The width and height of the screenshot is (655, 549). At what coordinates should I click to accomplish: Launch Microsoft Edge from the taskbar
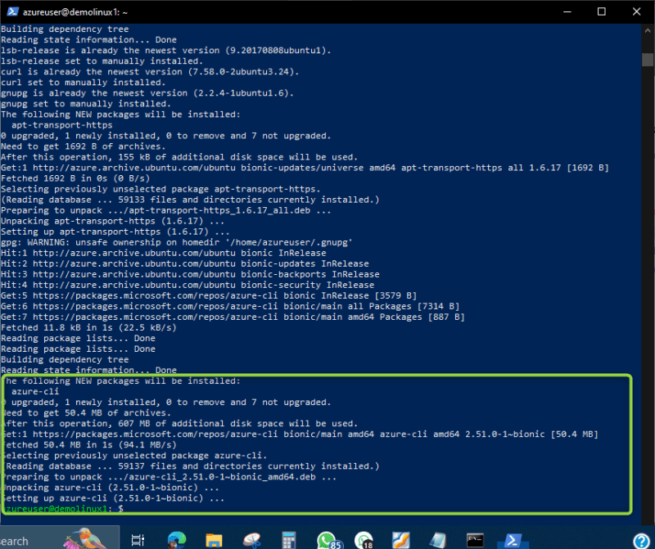[x=177, y=540]
